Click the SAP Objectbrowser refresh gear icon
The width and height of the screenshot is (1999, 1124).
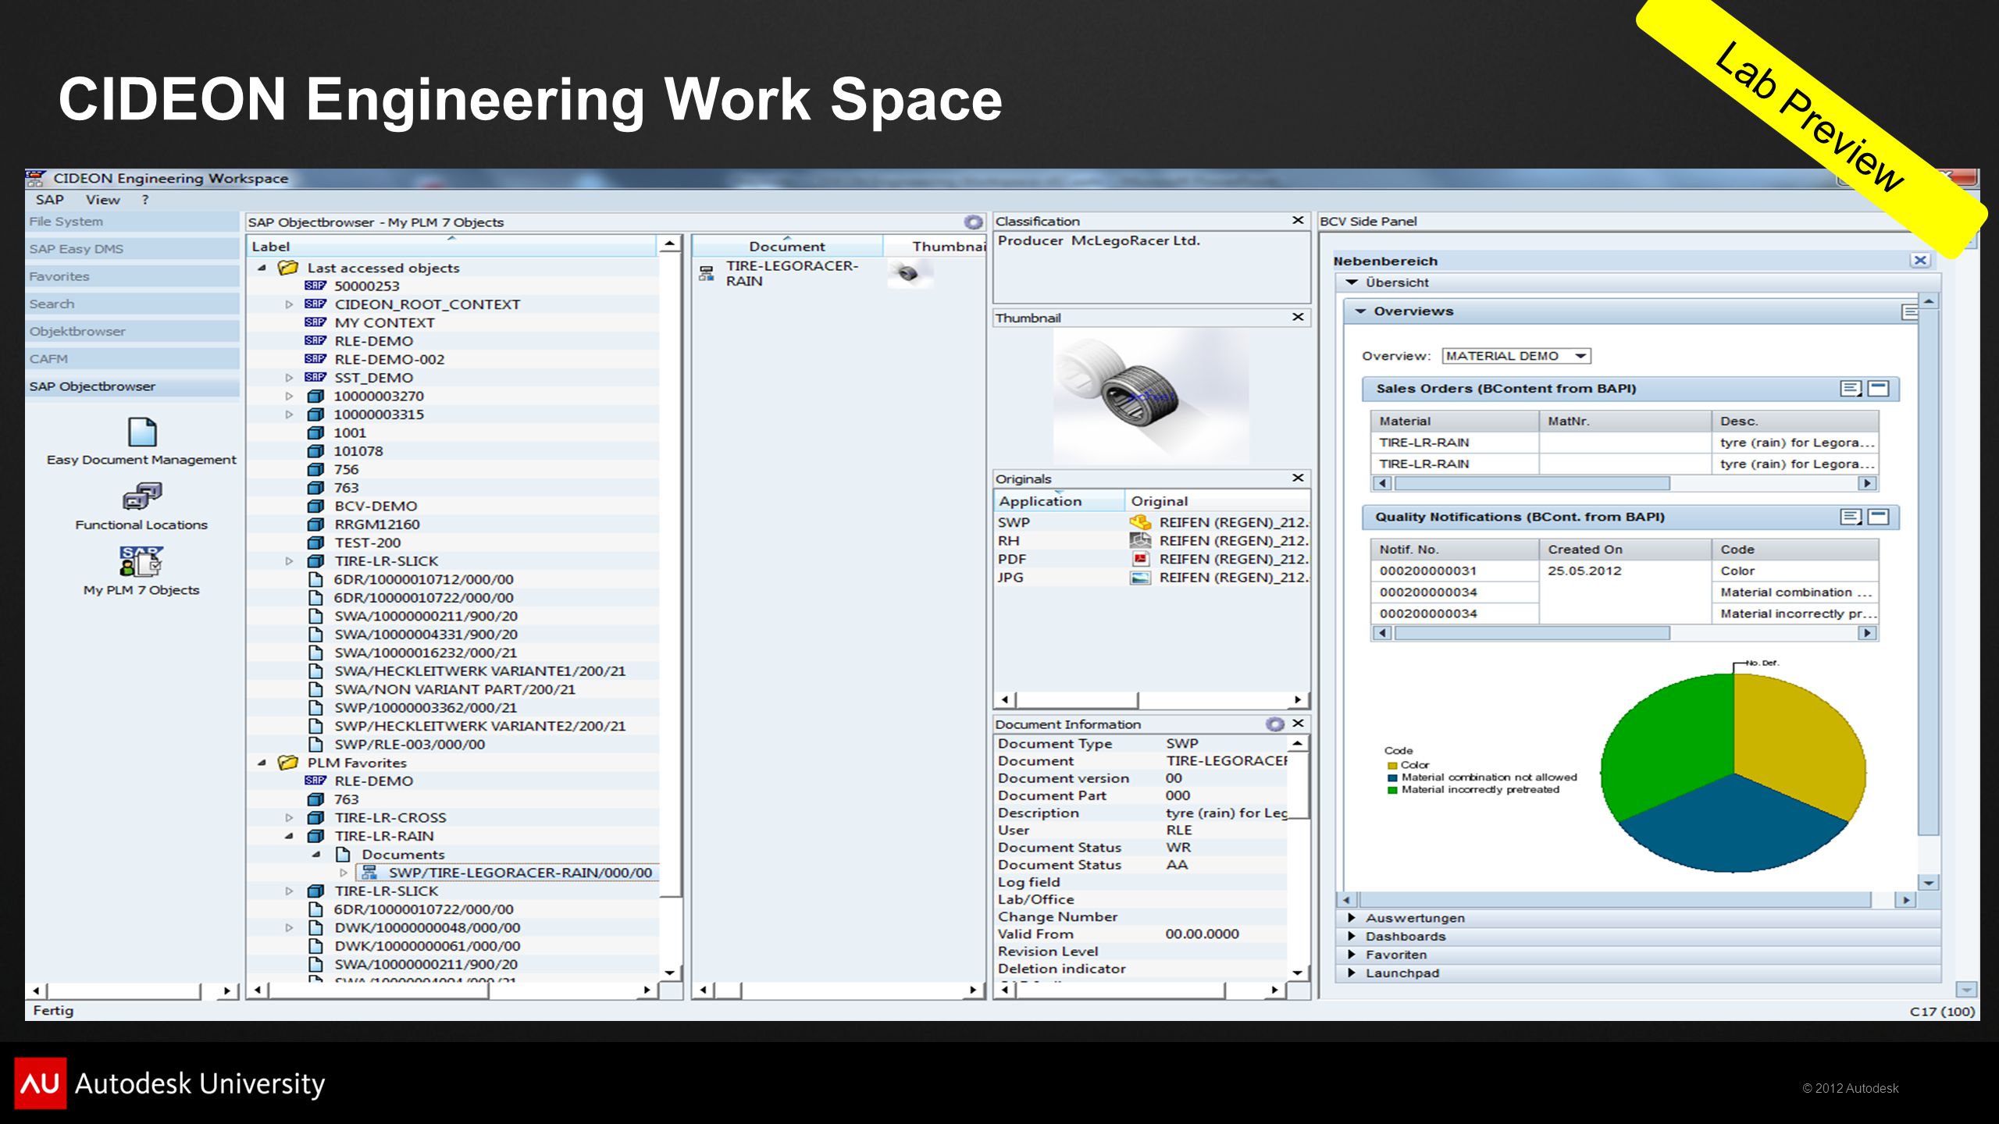pyautogui.click(x=973, y=222)
